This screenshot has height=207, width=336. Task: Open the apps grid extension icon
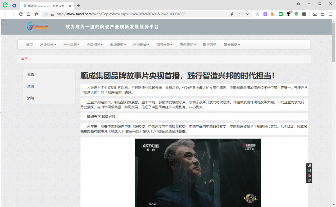tap(304, 14)
